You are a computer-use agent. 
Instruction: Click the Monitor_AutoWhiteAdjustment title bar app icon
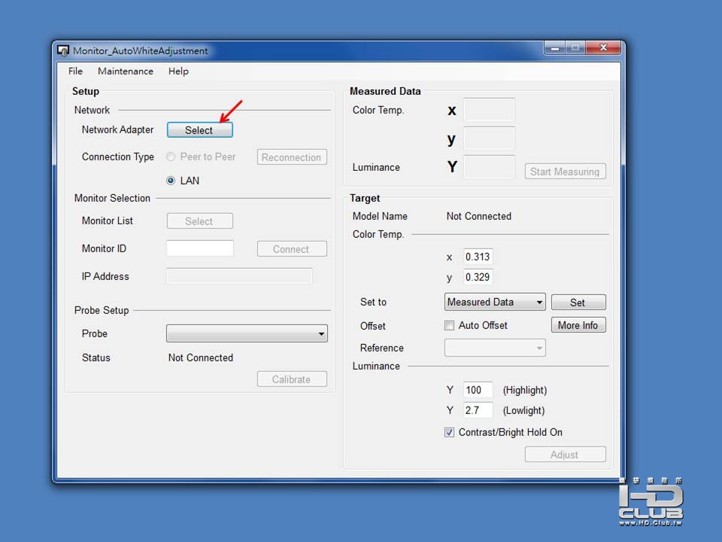pos(62,50)
